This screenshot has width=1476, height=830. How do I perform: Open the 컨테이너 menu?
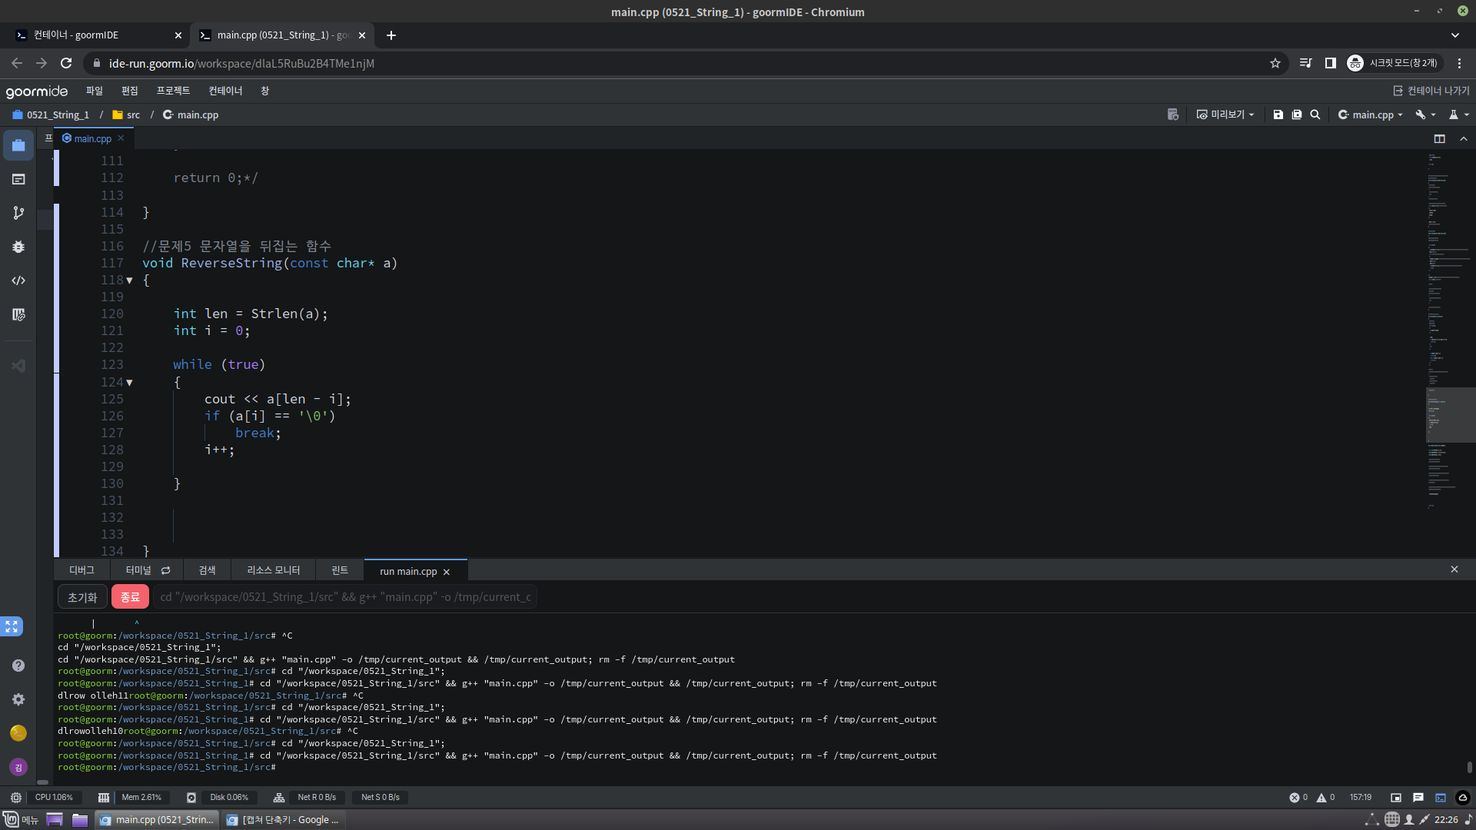pyautogui.click(x=226, y=91)
